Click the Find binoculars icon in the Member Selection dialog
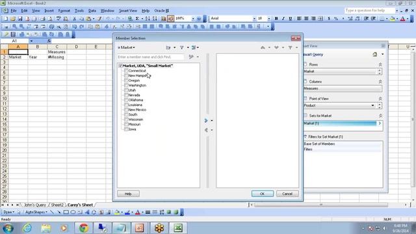 (191, 57)
